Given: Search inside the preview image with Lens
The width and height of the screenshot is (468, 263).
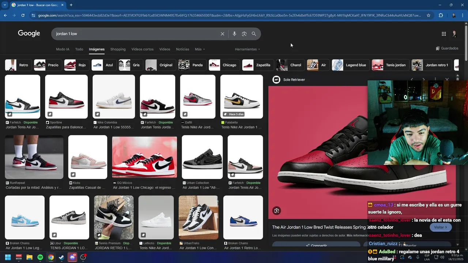Looking at the screenshot, I should click(x=277, y=210).
